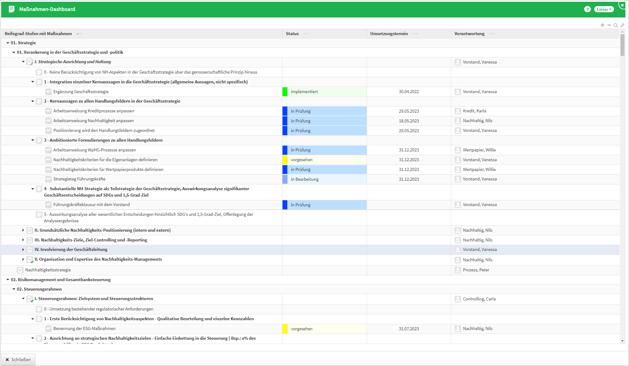
Task: Toggle sort on Verantwortung column
Action: pyautogui.click(x=491, y=34)
